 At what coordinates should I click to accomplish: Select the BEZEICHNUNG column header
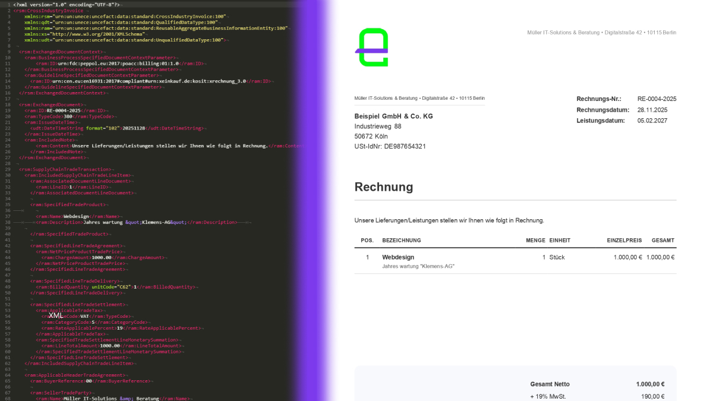[x=400, y=240]
